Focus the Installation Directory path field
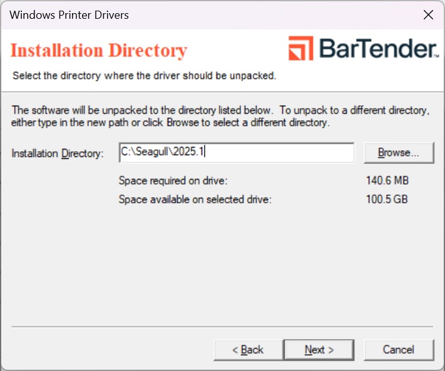 tap(236, 153)
